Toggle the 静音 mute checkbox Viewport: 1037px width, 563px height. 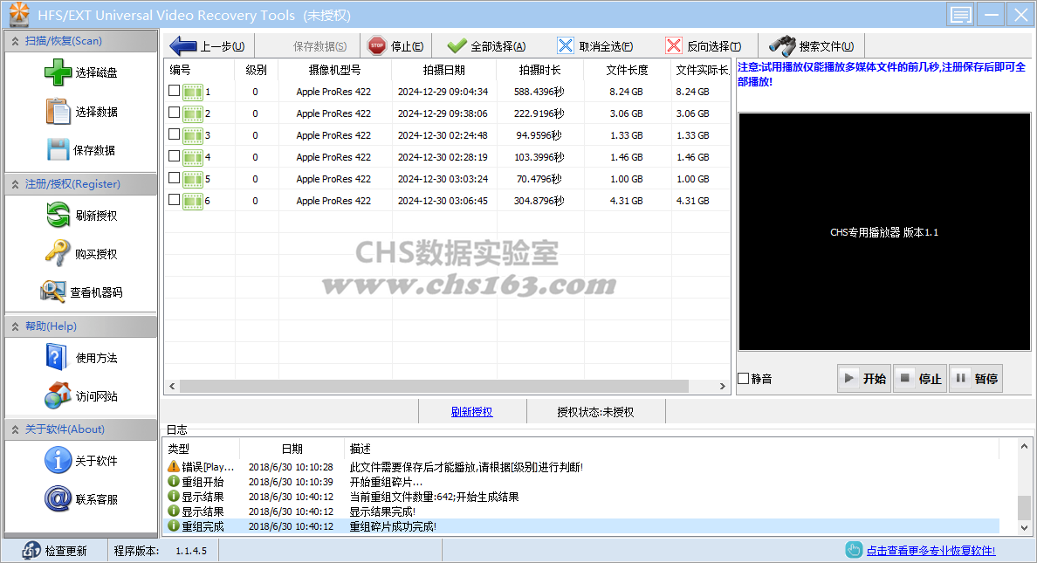744,379
